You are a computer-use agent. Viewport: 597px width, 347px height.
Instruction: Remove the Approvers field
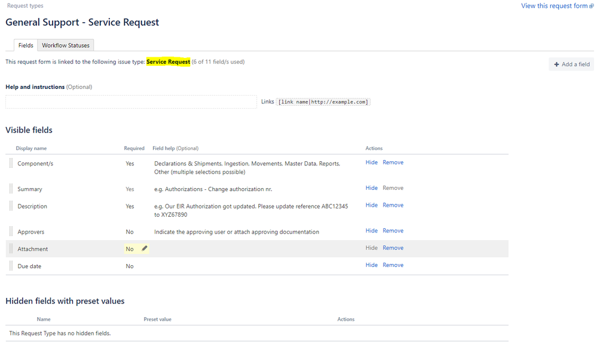point(393,231)
